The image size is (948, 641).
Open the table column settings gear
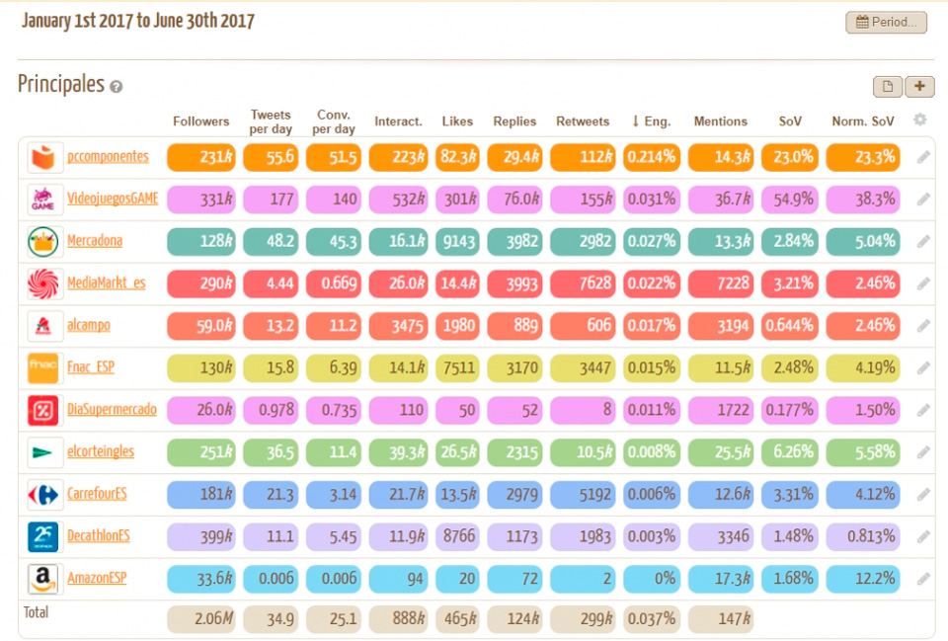920,120
